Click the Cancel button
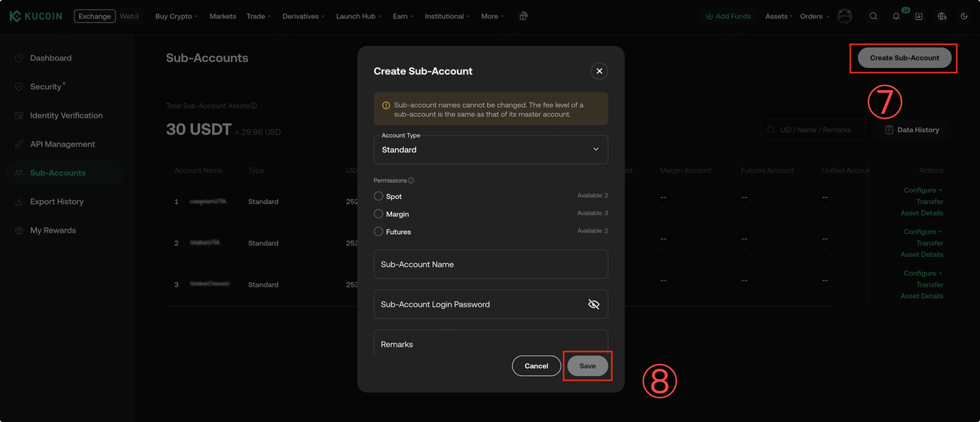This screenshot has width=980, height=422. tap(536, 366)
